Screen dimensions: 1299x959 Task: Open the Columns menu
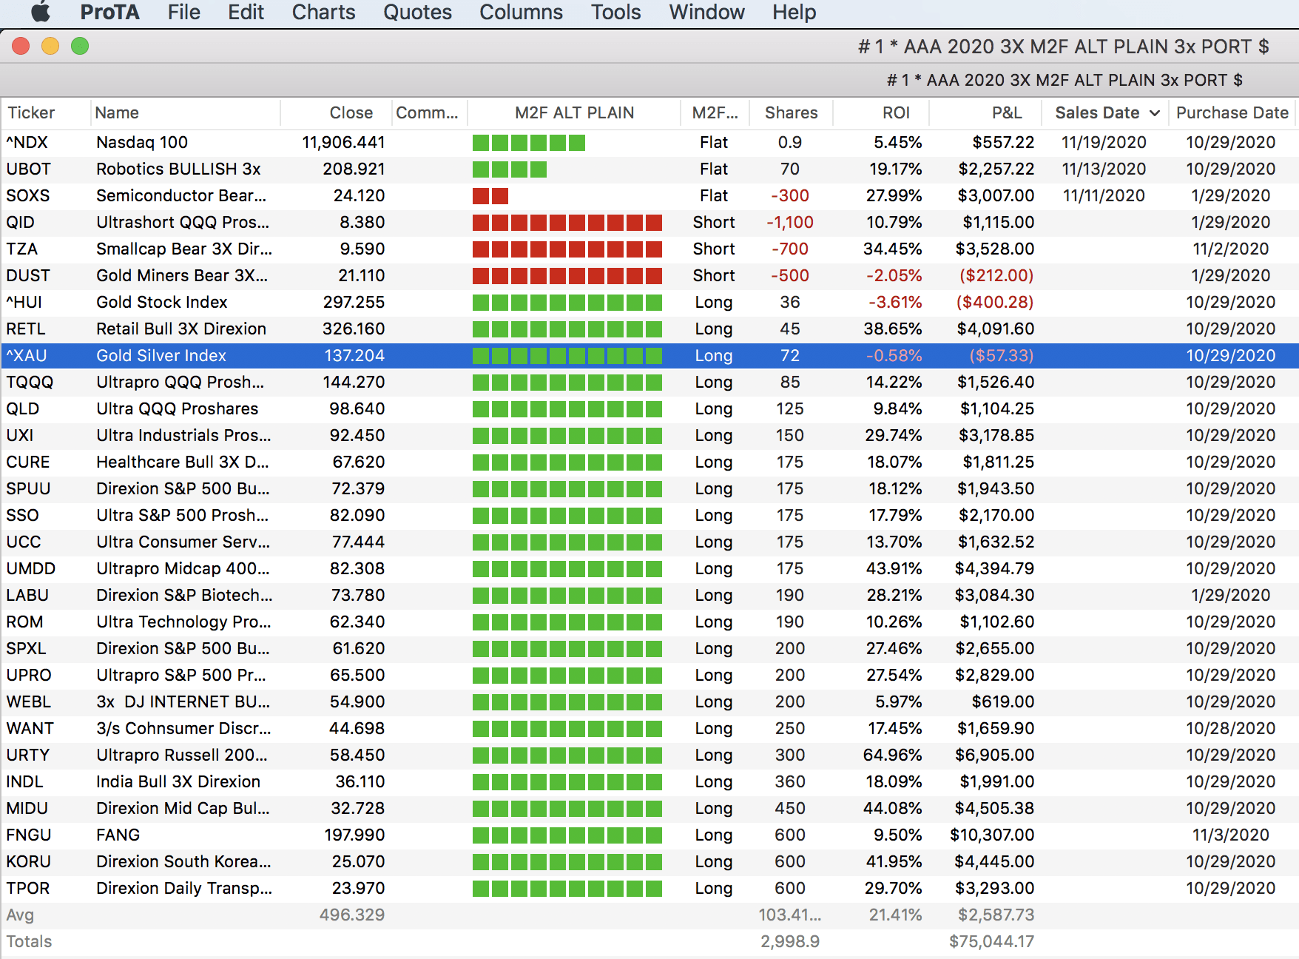point(521,12)
